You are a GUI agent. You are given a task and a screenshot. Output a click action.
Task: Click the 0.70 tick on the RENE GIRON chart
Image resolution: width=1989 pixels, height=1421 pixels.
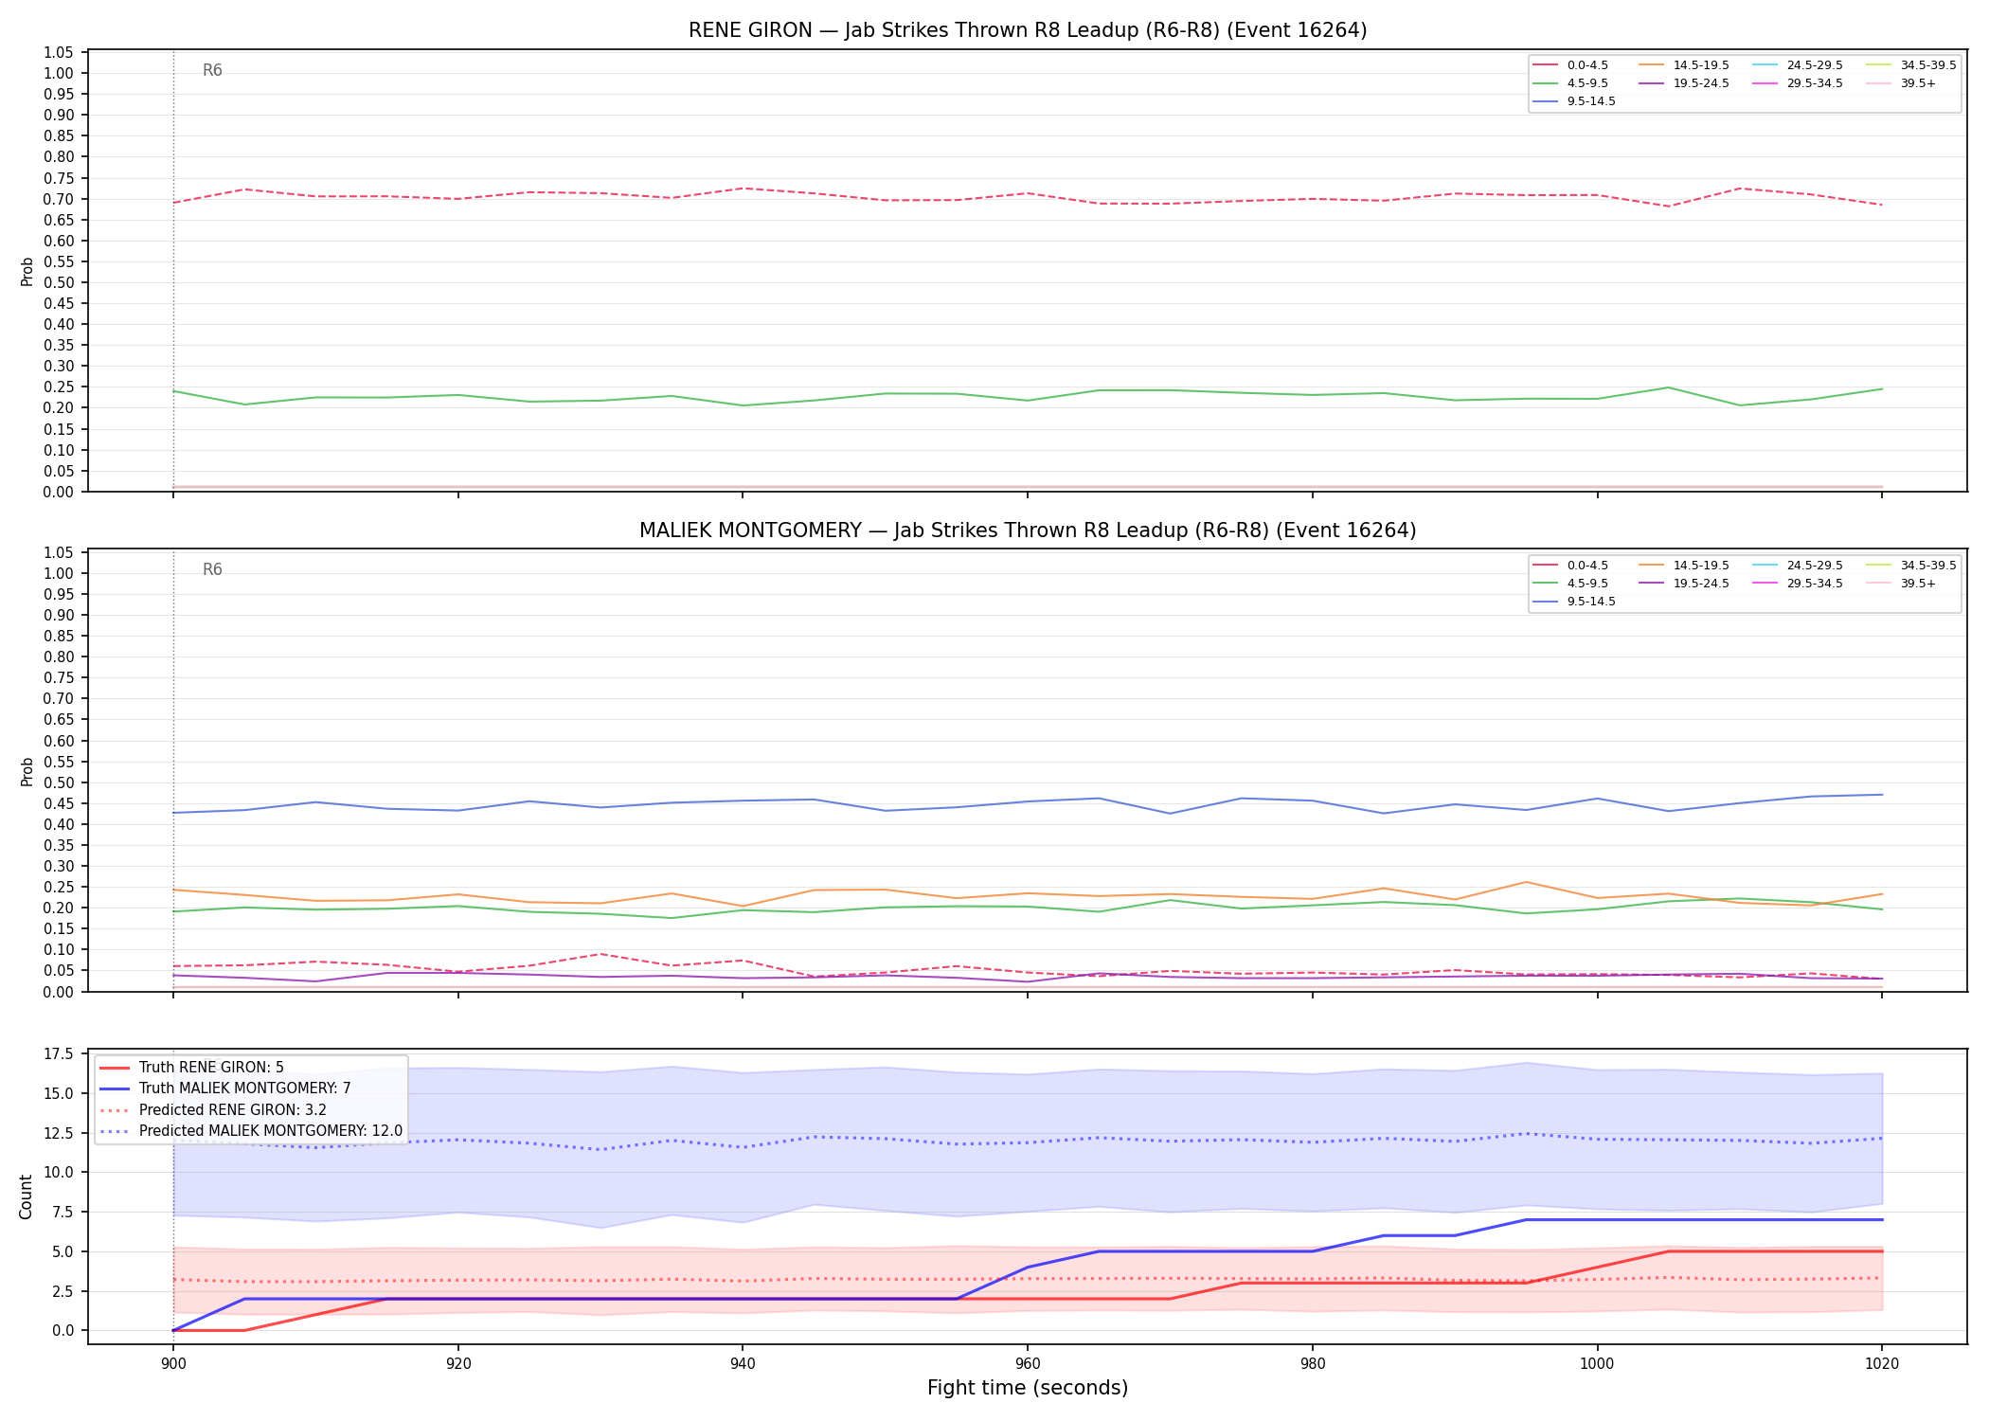pos(59,199)
